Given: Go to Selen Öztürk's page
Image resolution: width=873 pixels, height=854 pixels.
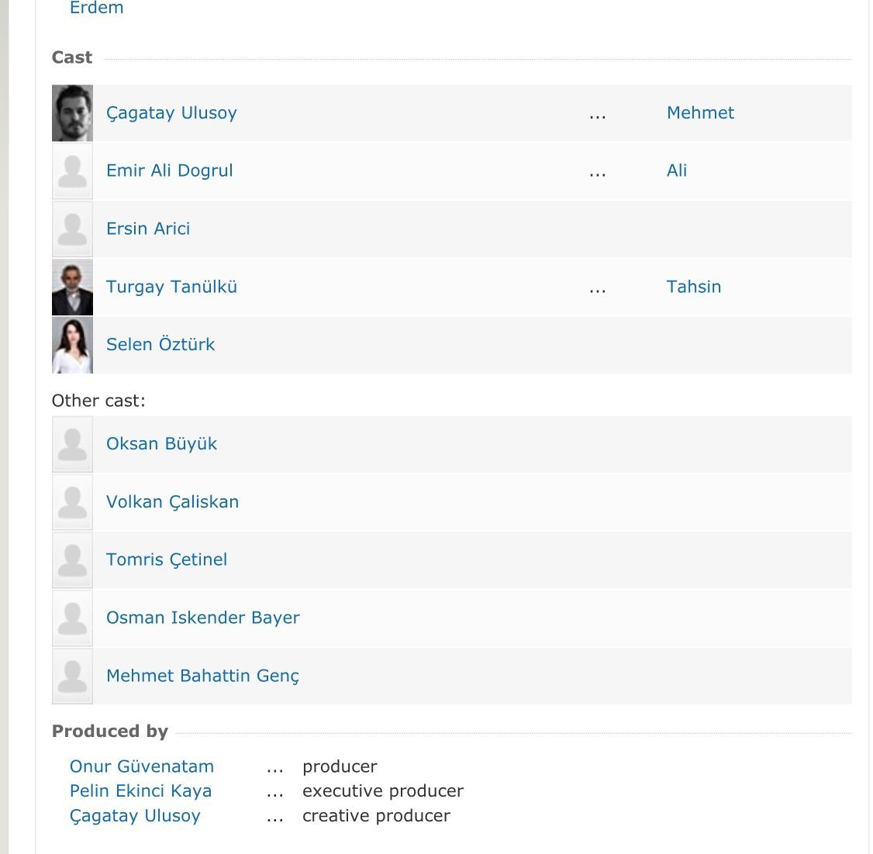Looking at the screenshot, I should click(160, 345).
